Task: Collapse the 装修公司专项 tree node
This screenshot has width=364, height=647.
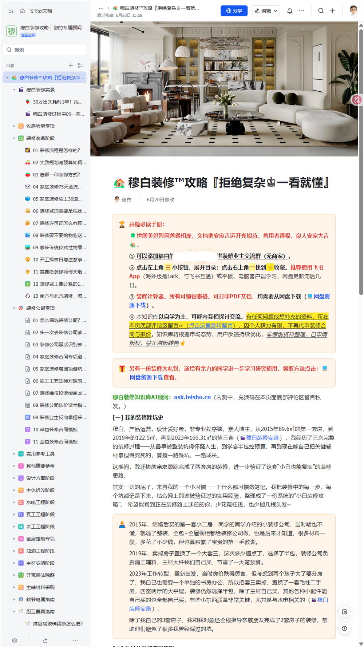Action: [14, 308]
